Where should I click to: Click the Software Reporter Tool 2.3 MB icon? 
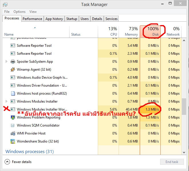[x=13, y=54]
